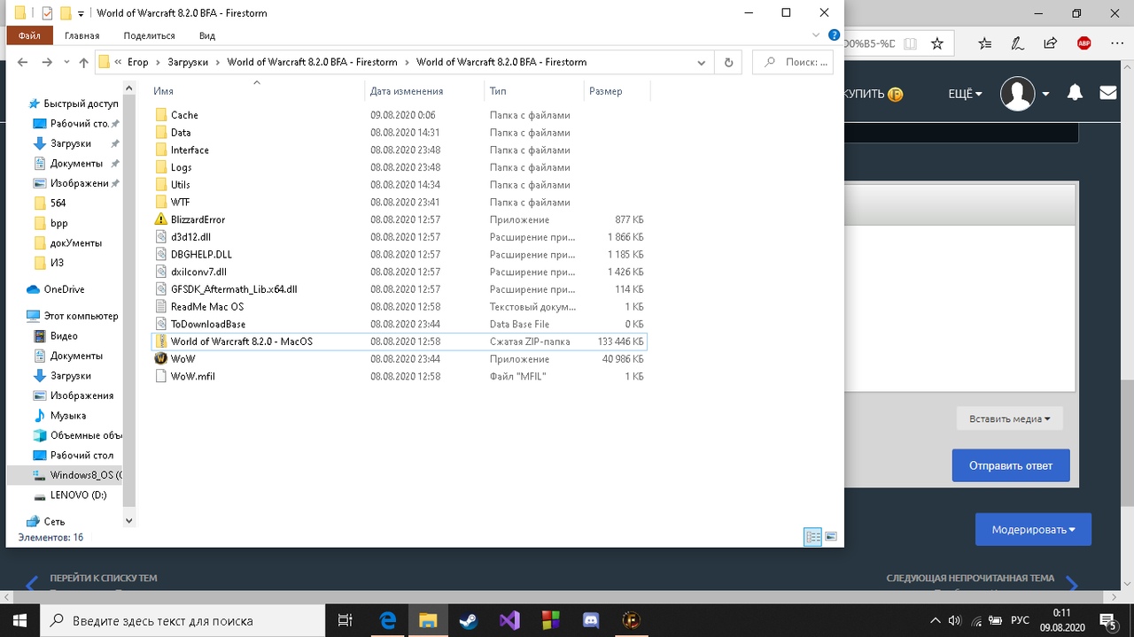
Task: Select the dxilconv7.dll file
Action: [x=198, y=272]
